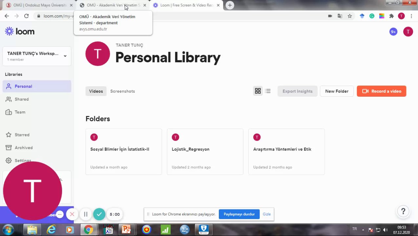
Task: Click the 5:00 recording timer
Action: [115, 214]
